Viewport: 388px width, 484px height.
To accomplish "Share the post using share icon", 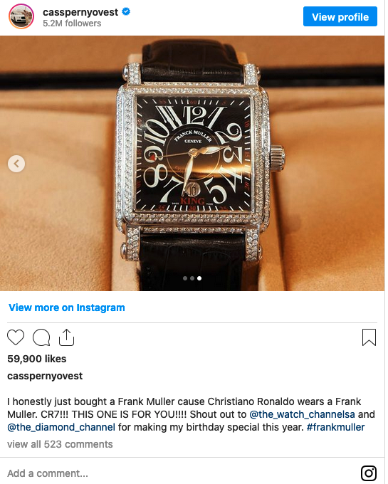I will [67, 337].
